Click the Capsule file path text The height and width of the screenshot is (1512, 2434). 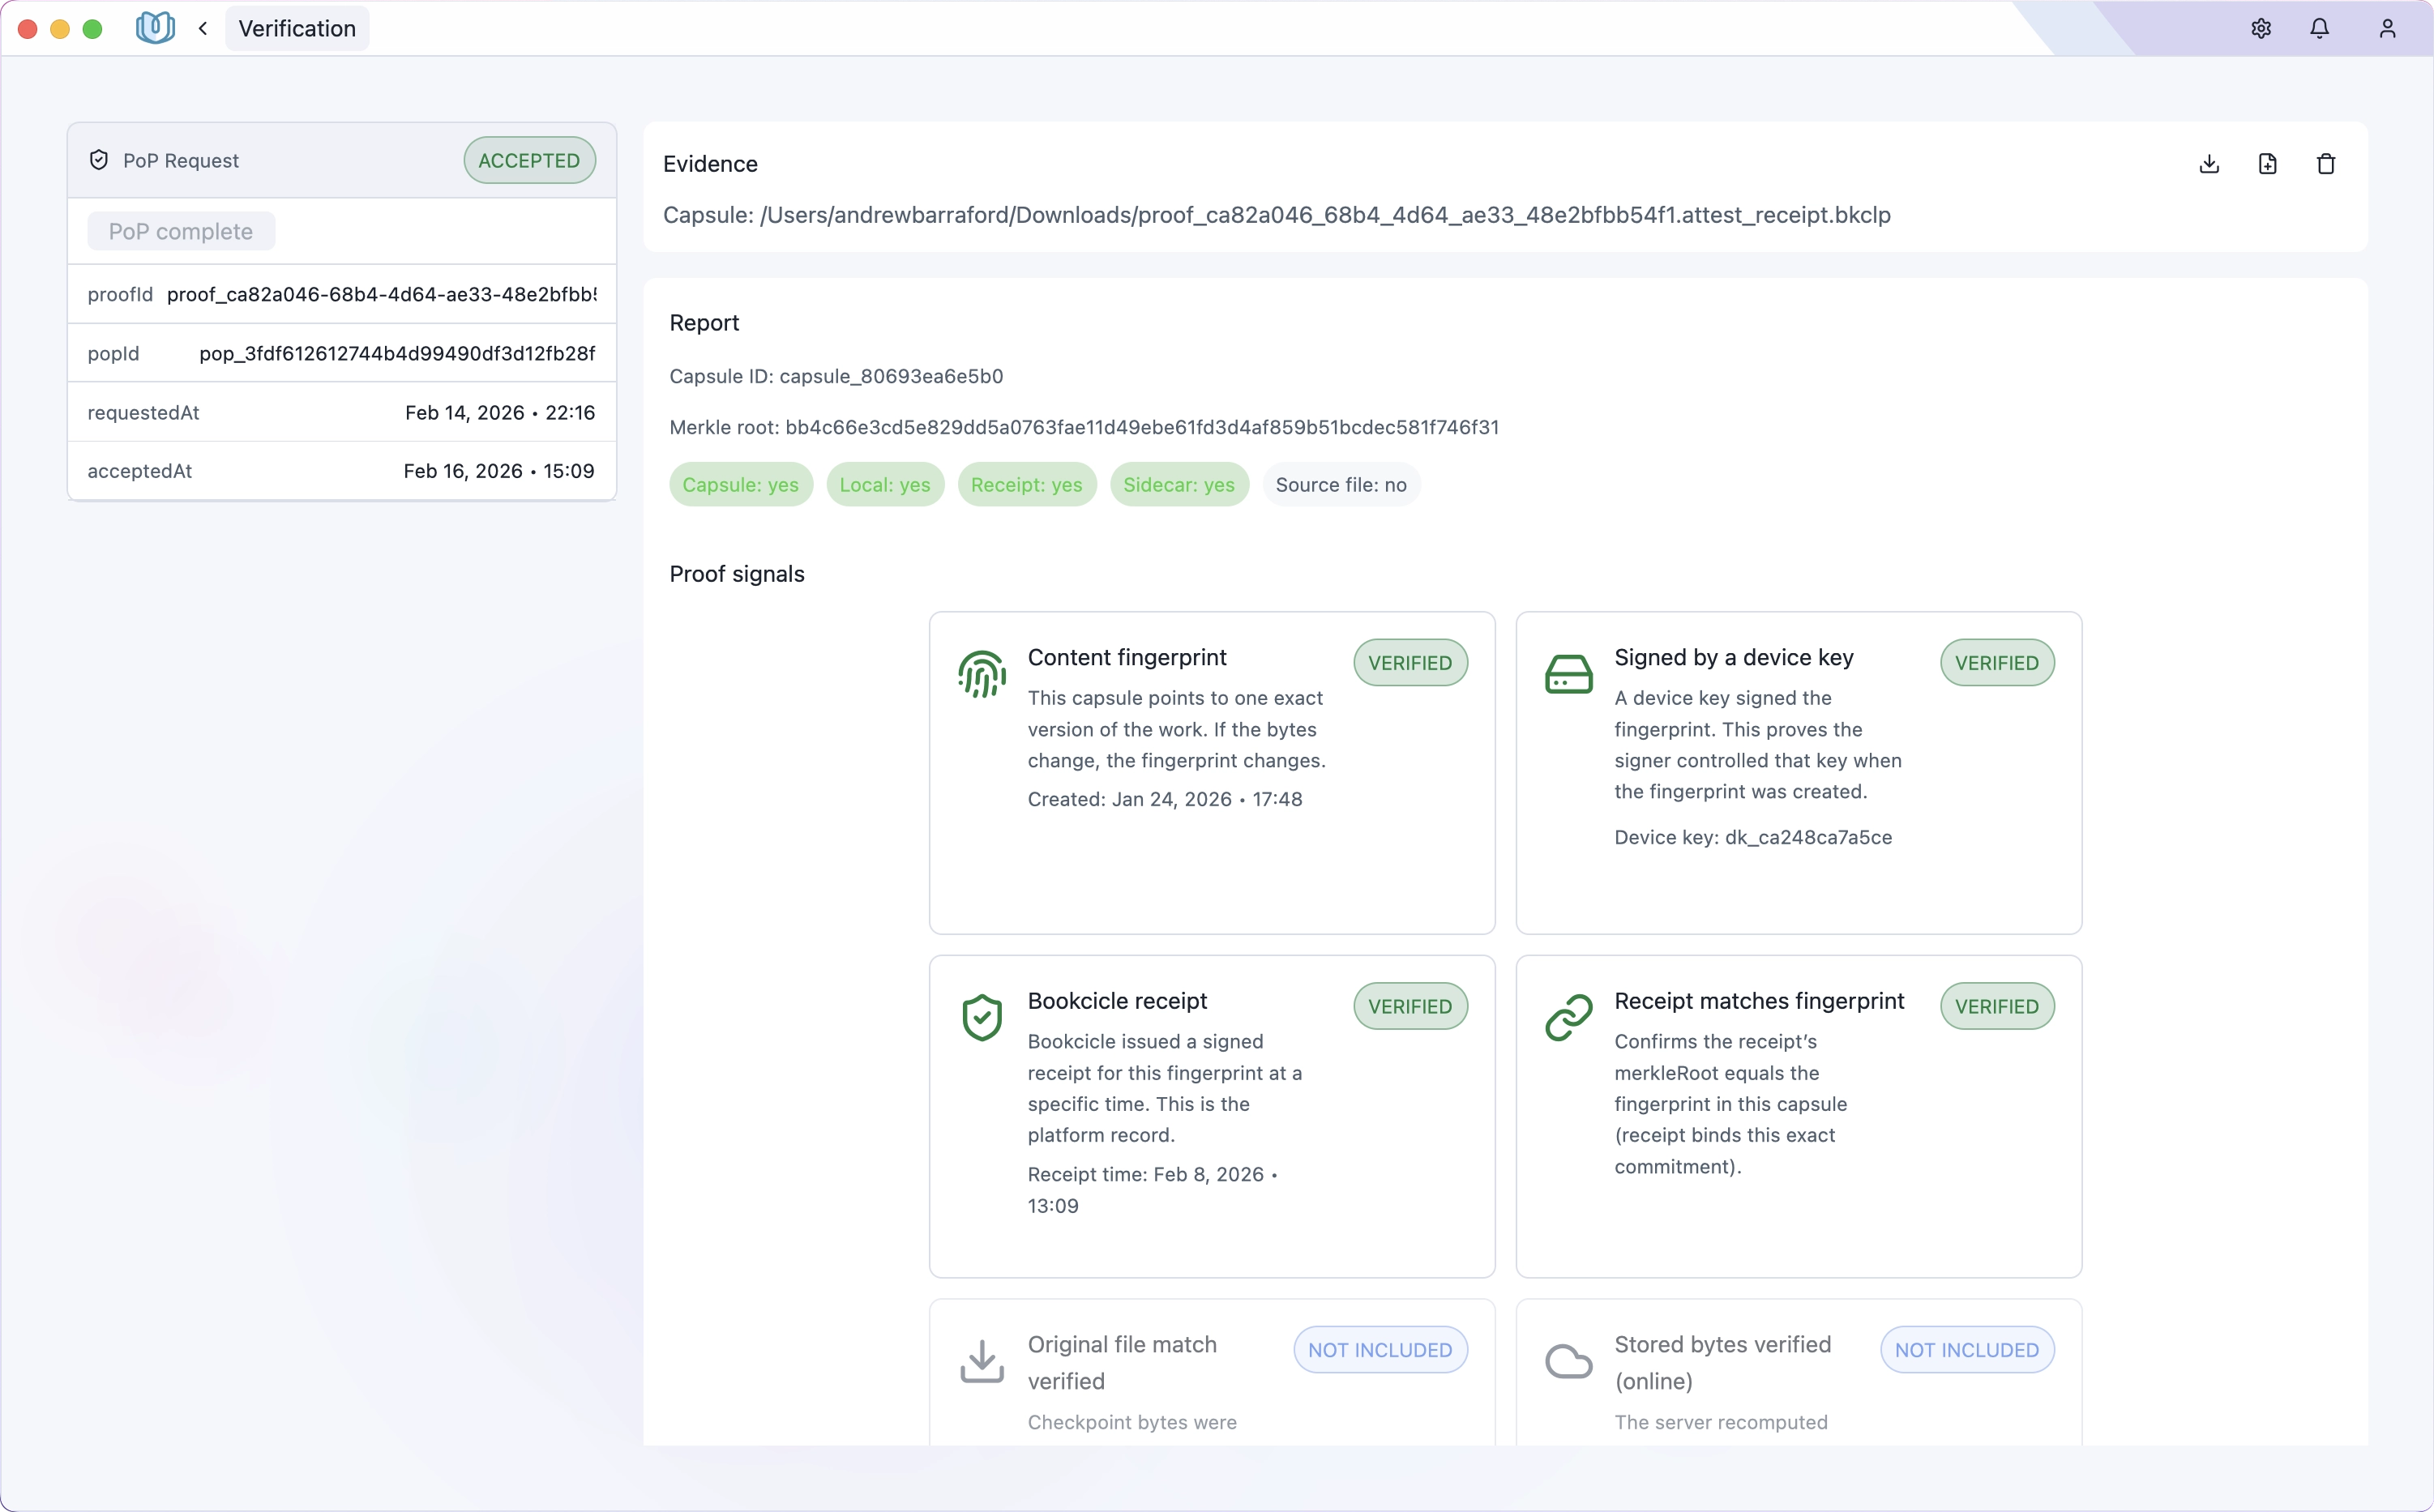[1276, 216]
